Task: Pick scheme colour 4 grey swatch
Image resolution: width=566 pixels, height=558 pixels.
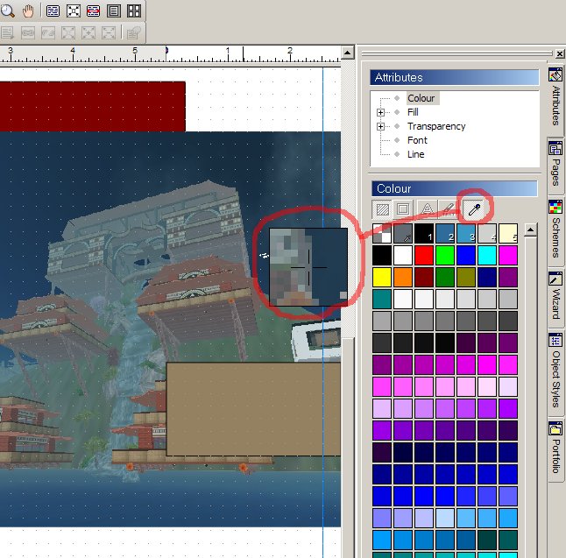Action: point(487,233)
